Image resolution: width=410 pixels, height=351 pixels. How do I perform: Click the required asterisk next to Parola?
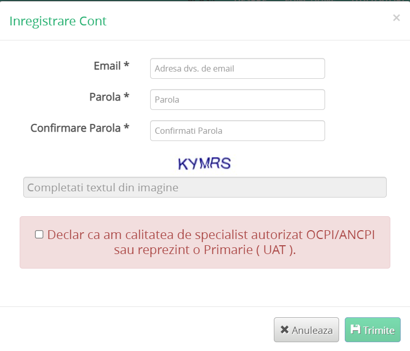126,97
